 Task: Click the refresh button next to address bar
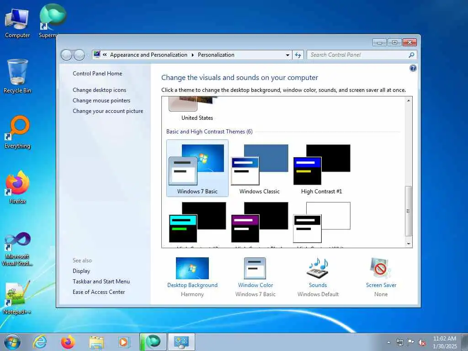click(298, 55)
